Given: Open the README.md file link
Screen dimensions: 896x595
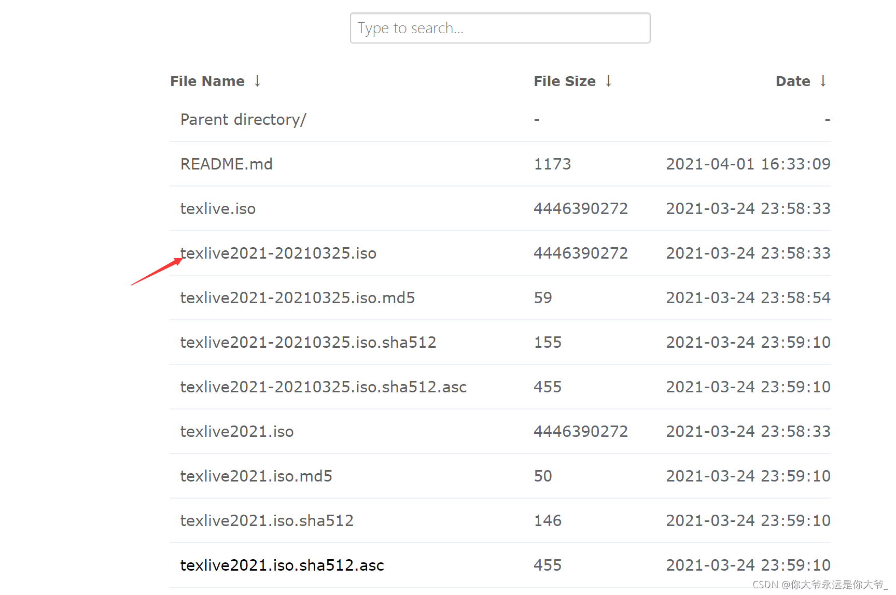Looking at the screenshot, I should click(226, 164).
